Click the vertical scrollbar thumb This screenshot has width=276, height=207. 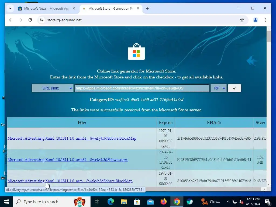pyautogui.click(x=269, y=36)
